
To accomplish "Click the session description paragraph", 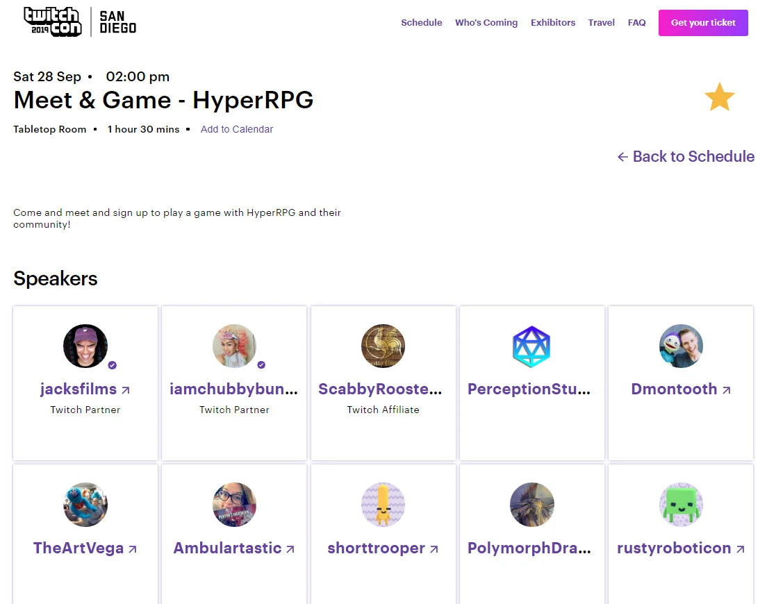I will coord(177,219).
